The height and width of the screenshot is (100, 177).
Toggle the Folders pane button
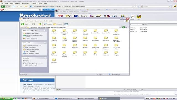coord(58,24)
